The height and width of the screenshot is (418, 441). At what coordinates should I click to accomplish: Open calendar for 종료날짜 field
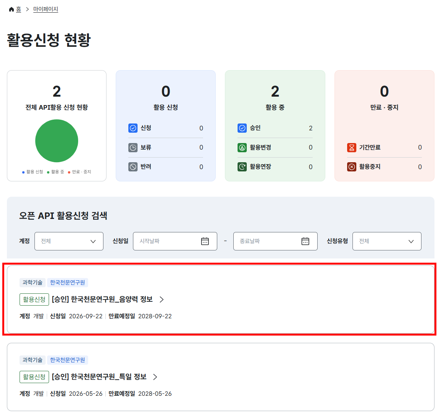coord(305,241)
